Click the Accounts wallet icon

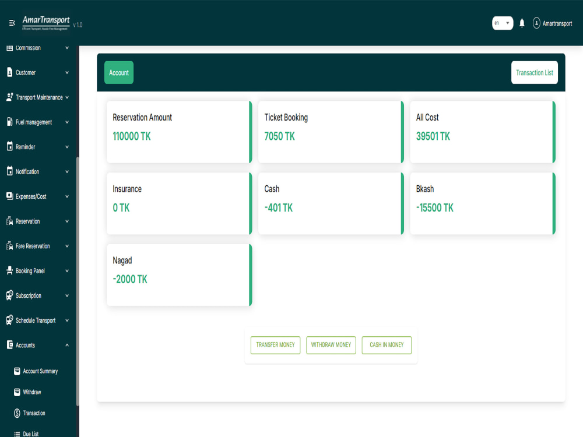point(10,345)
